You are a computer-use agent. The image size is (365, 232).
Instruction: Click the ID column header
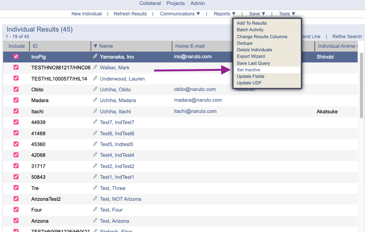(x=60, y=46)
